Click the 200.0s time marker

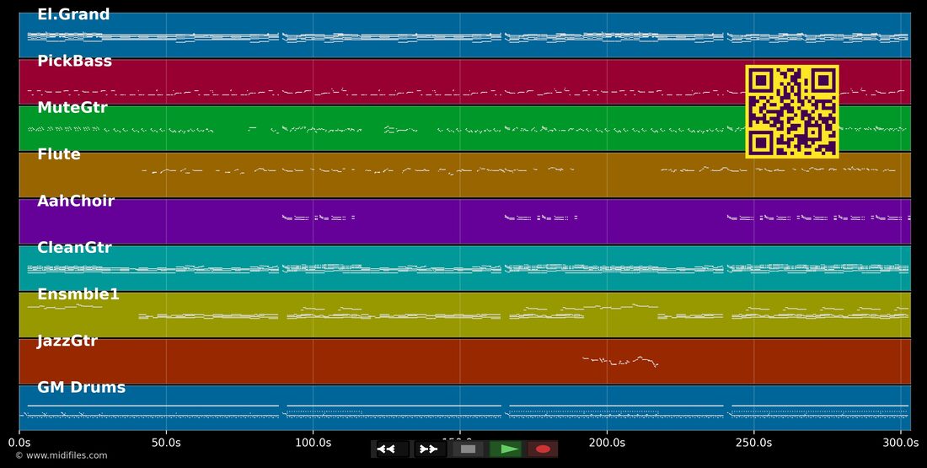tap(607, 442)
